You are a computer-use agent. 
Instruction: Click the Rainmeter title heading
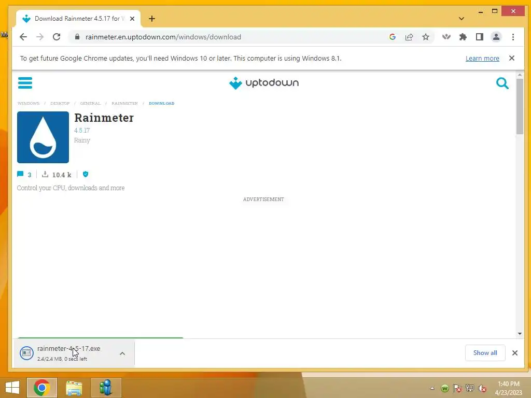104,118
